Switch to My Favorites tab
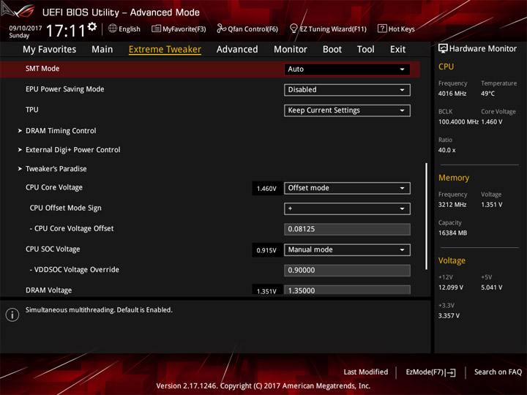The height and width of the screenshot is (395, 527). [x=50, y=50]
